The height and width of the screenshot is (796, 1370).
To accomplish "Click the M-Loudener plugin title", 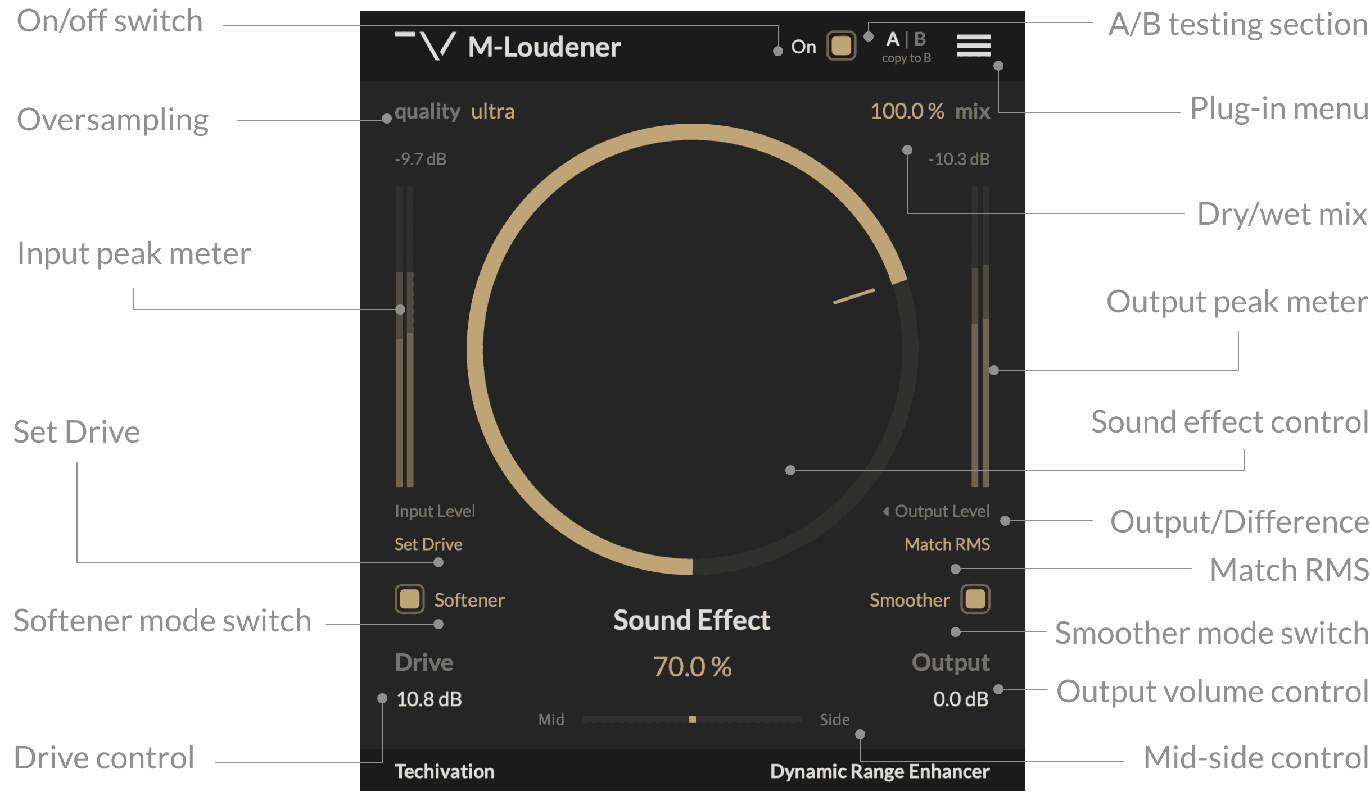I will coord(544,47).
